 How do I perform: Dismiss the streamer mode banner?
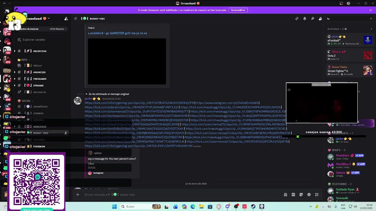[x=371, y=10]
